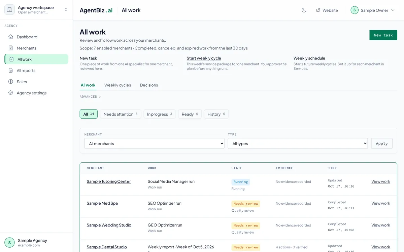Filter by Ready chip
This screenshot has height=252, width=404.
(190, 114)
